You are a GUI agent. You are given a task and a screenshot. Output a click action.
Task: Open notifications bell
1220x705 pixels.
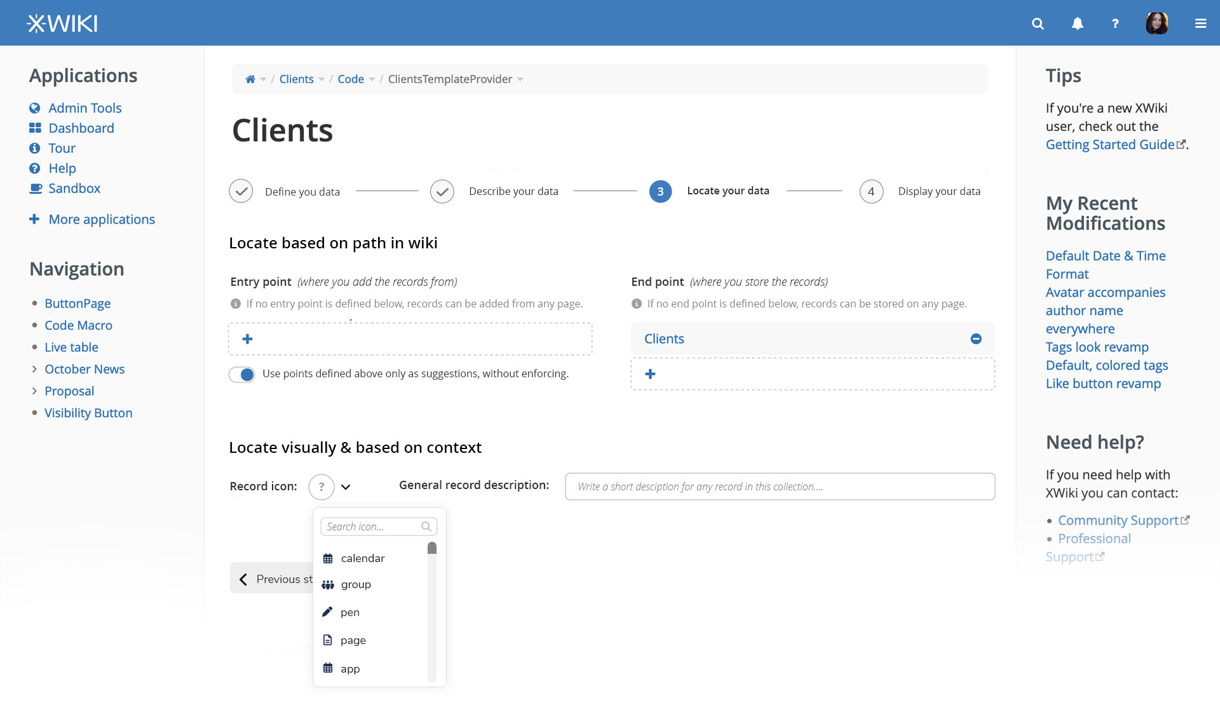click(1077, 23)
